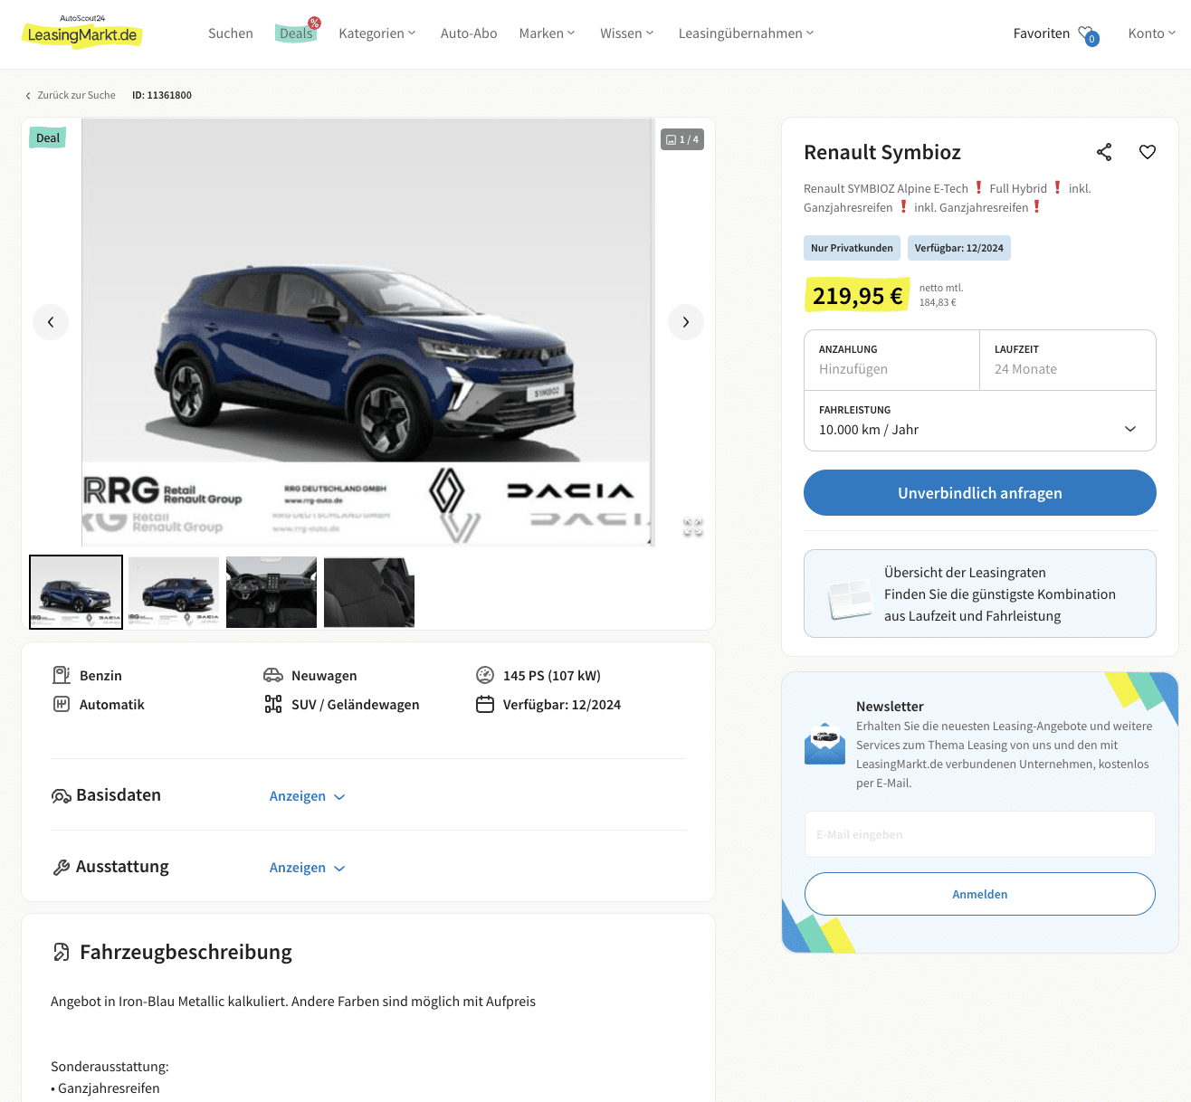1191x1102 pixels.
Task: Select the black seats thumbnail
Action: point(369,592)
